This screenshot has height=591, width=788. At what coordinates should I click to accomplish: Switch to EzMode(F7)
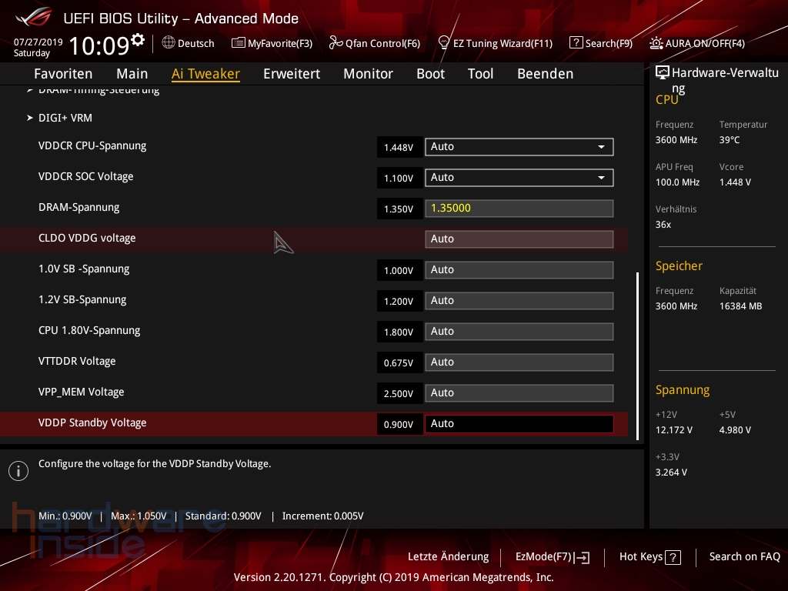552,557
